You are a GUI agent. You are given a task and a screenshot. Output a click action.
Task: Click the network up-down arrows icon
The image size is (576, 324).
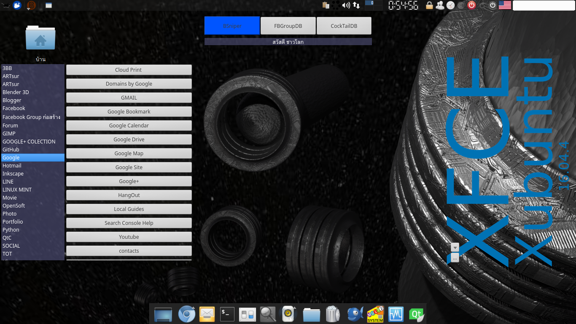pos(356,5)
